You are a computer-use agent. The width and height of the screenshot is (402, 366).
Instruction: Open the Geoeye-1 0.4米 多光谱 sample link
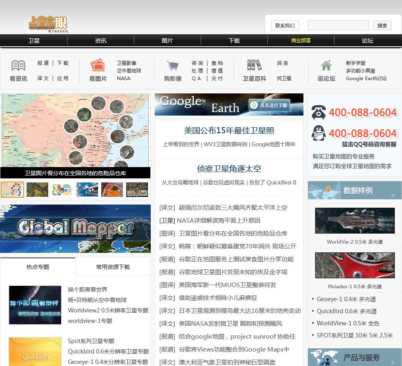[346, 299]
